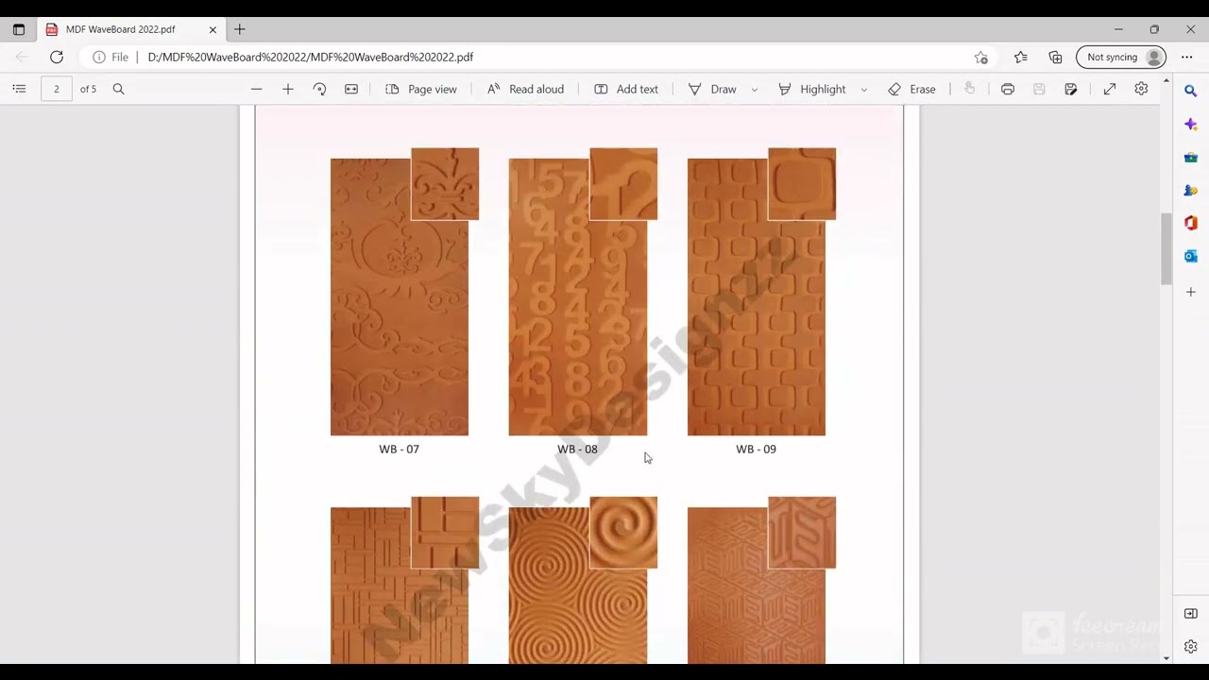This screenshot has width=1209, height=680.
Task: Open the Discover sparkle sidebar icon
Action: [x=1191, y=125]
